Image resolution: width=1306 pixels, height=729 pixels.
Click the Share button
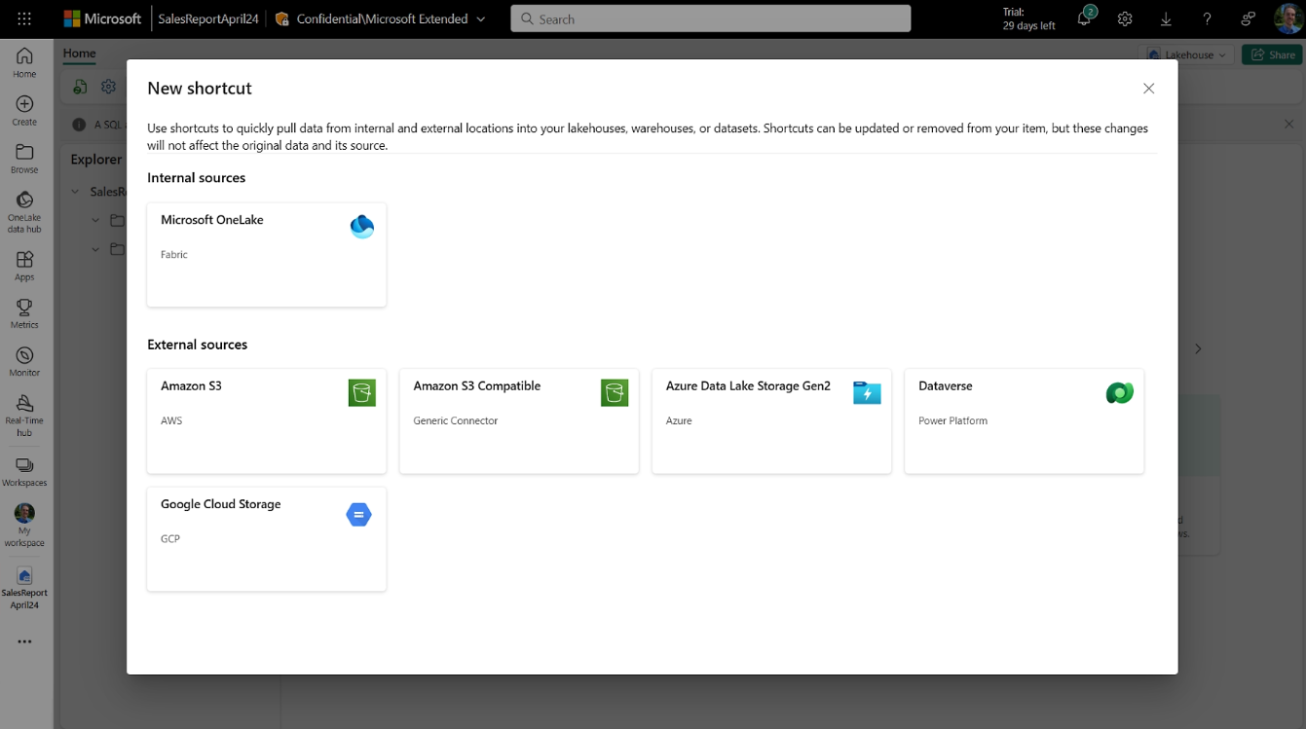click(1272, 55)
